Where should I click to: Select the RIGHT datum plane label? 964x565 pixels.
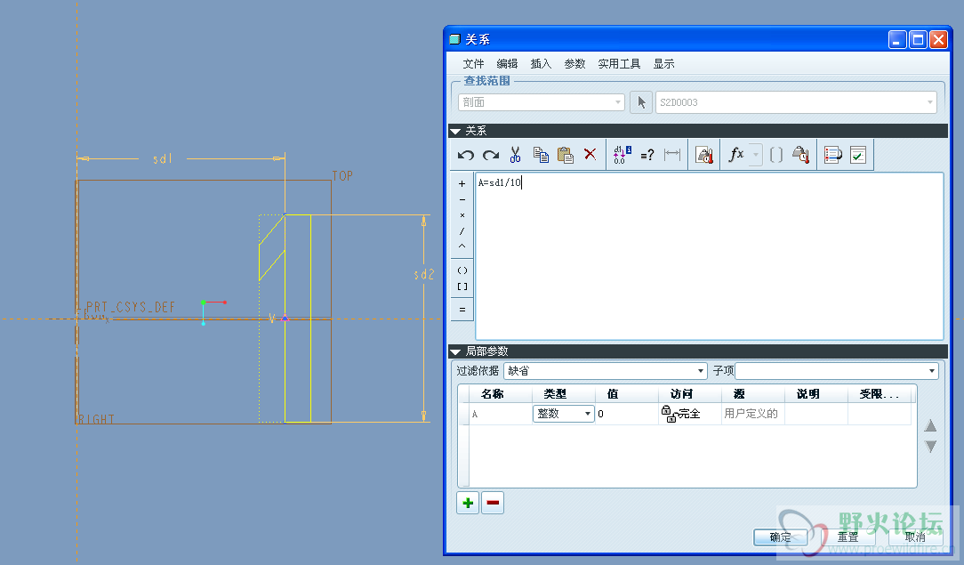pyautogui.click(x=97, y=419)
